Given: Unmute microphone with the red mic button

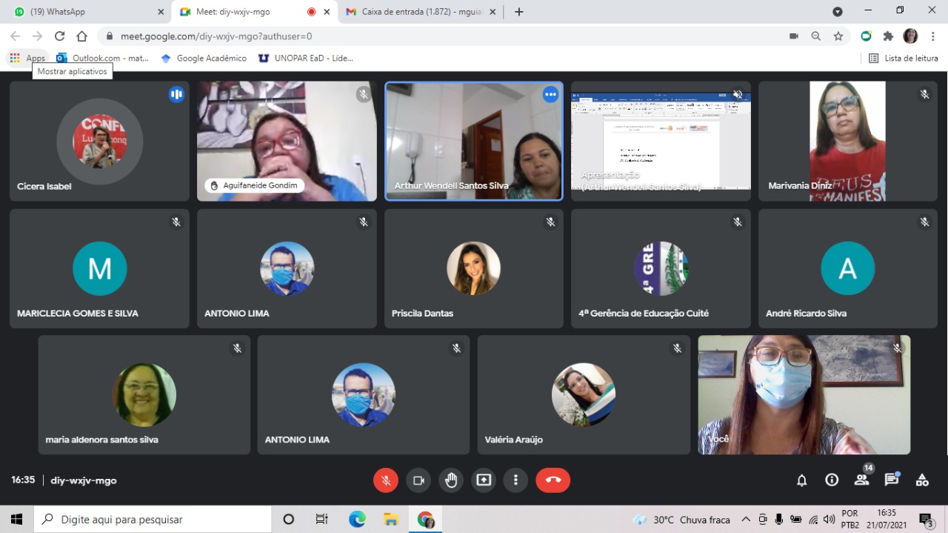Looking at the screenshot, I should pos(385,480).
